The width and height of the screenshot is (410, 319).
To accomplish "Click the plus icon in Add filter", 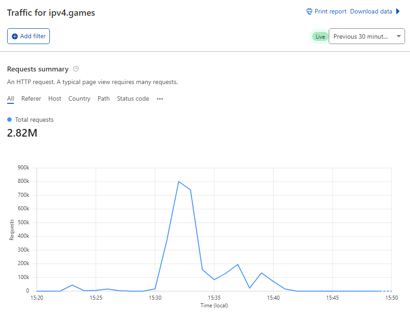I will [15, 36].
